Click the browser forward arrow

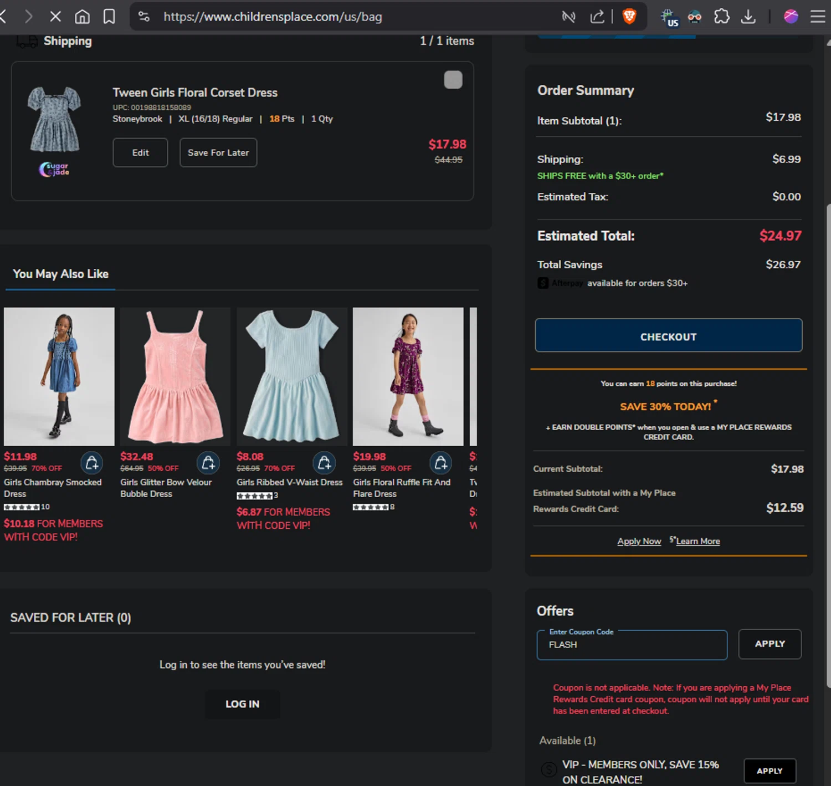pos(29,17)
